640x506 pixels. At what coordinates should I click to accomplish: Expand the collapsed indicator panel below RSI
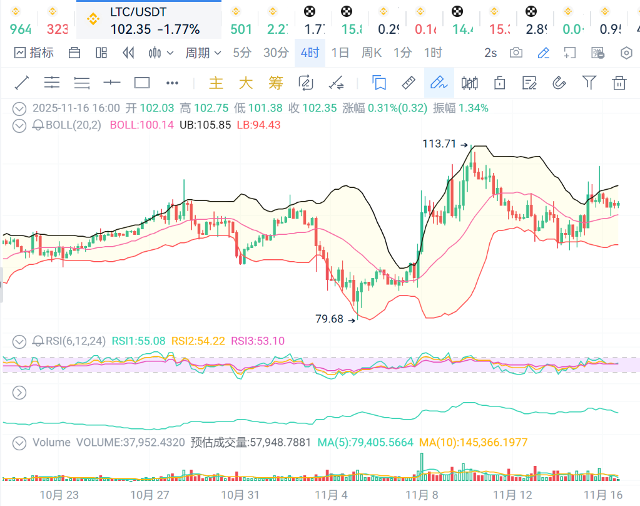pyautogui.click(x=20, y=393)
